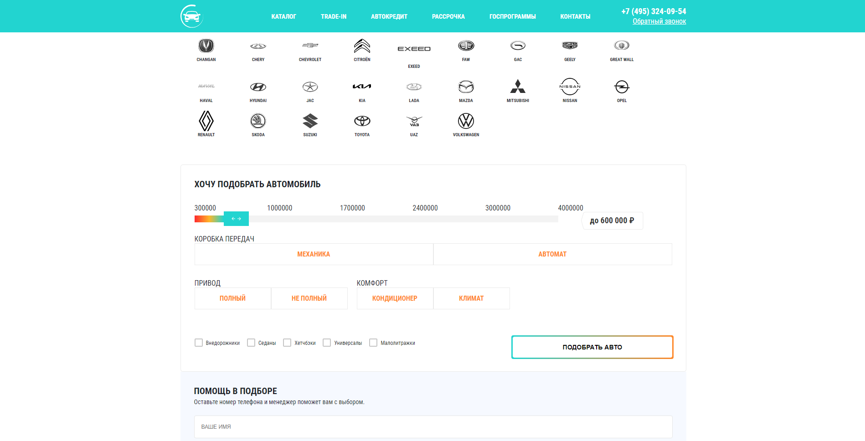The height and width of the screenshot is (441, 865).
Task: Click the ПОДОБРАТЬ АВТО button
Action: click(592, 347)
